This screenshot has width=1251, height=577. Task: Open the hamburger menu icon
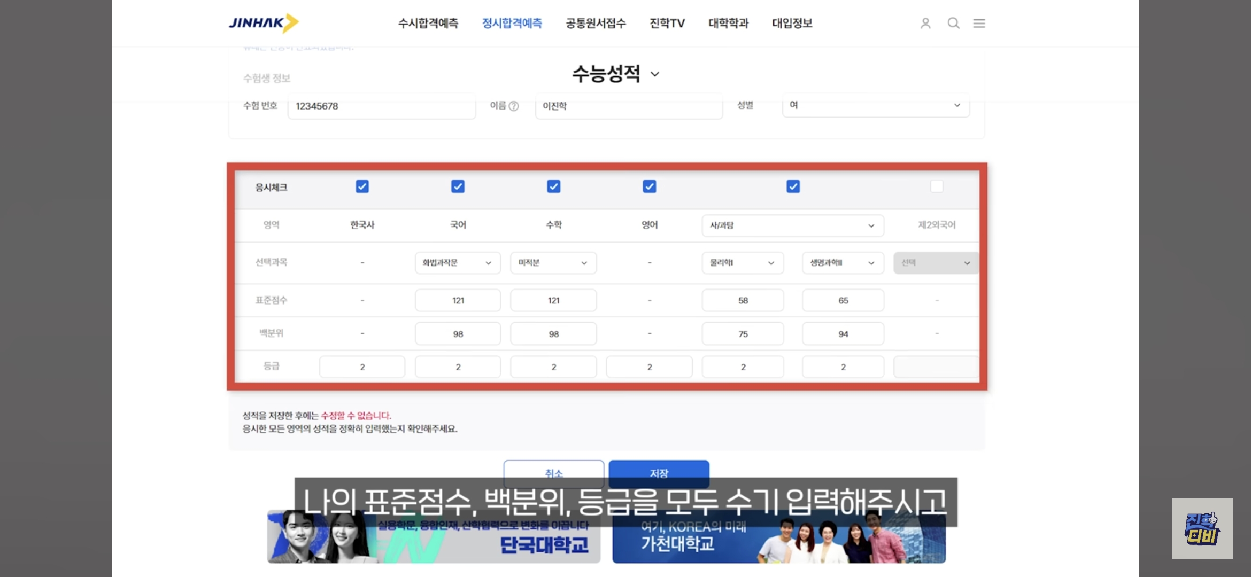pos(979,24)
